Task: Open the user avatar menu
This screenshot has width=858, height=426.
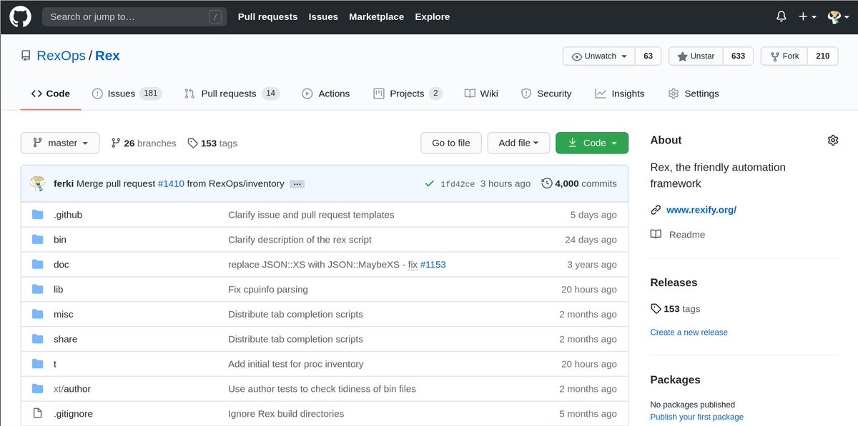Action: (x=838, y=16)
